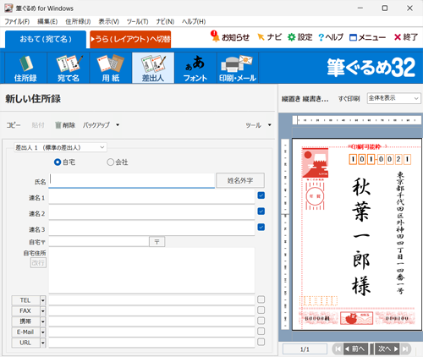Click the 次へ next page button
Image resolution: width=423 pixels, height=357 pixels.
point(387,349)
